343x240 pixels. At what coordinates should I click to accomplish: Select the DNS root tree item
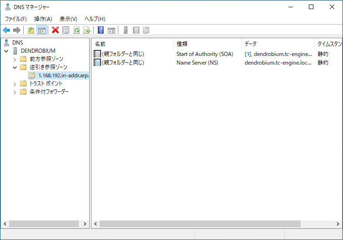point(17,43)
